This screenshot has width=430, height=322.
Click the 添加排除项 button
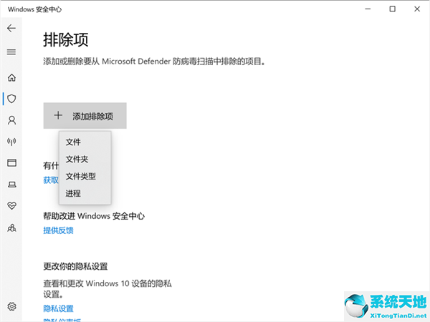pyautogui.click(x=85, y=116)
